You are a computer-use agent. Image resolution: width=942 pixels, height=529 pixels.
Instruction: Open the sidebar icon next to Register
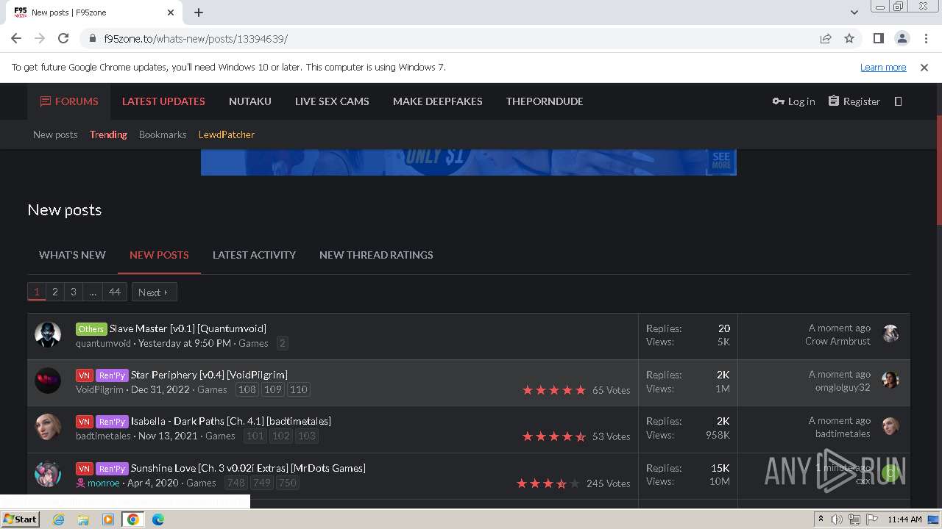click(x=898, y=101)
